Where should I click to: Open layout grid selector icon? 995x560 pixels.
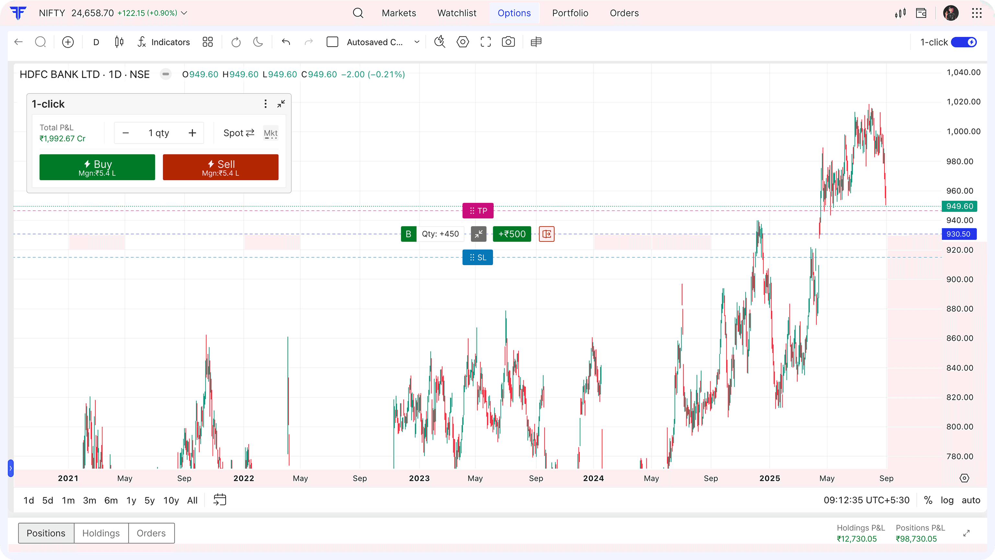[208, 42]
